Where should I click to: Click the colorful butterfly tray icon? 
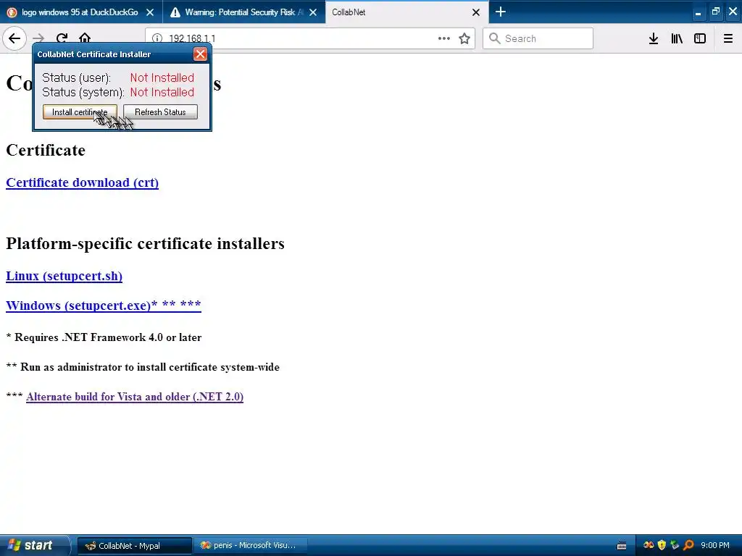(x=649, y=545)
